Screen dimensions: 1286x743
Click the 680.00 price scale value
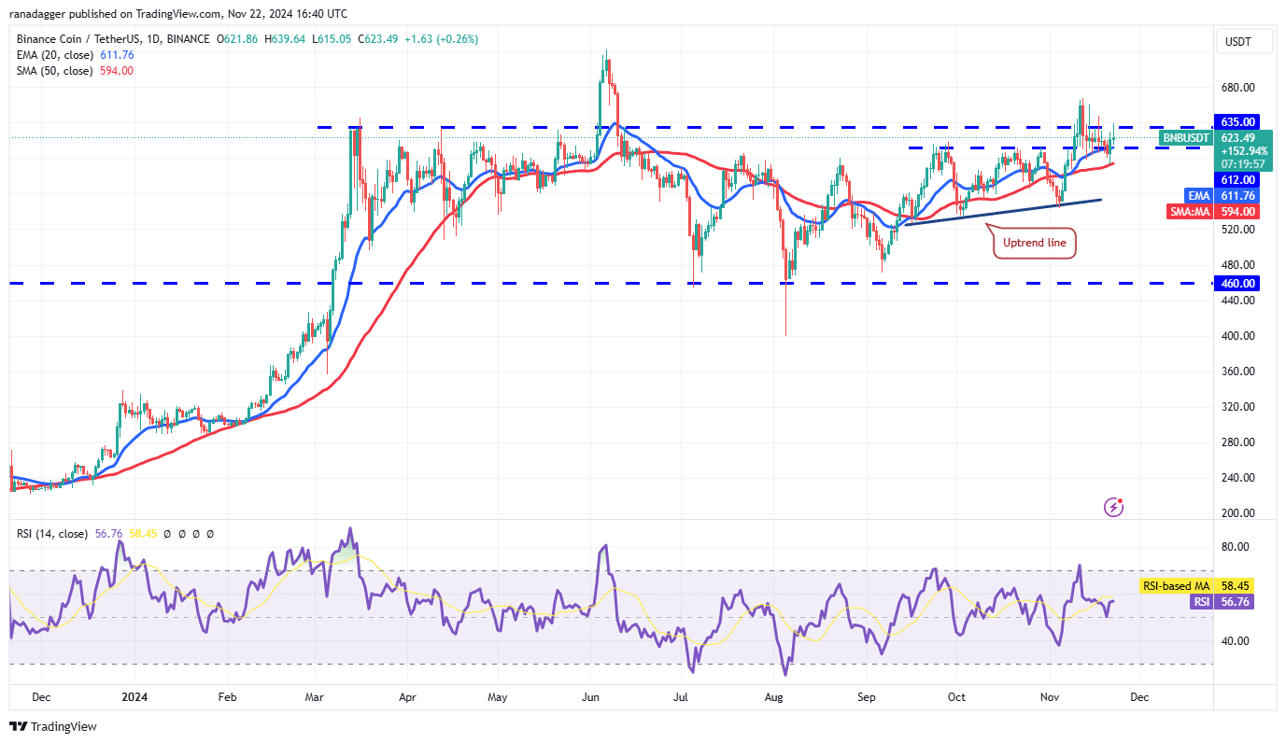click(x=1237, y=88)
